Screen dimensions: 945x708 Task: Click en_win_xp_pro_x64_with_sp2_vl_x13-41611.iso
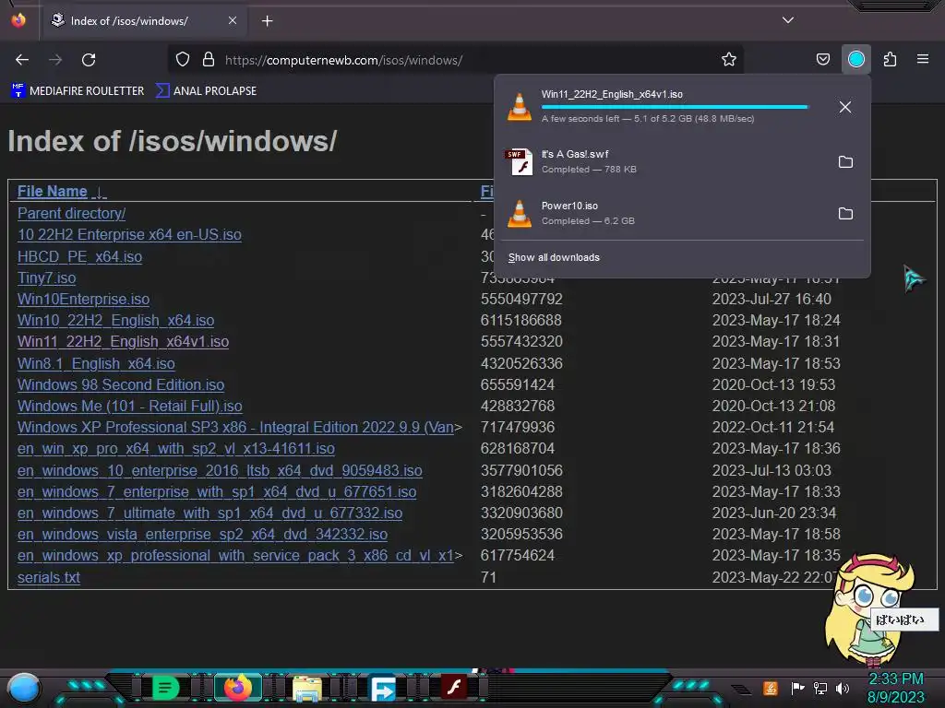(176, 449)
